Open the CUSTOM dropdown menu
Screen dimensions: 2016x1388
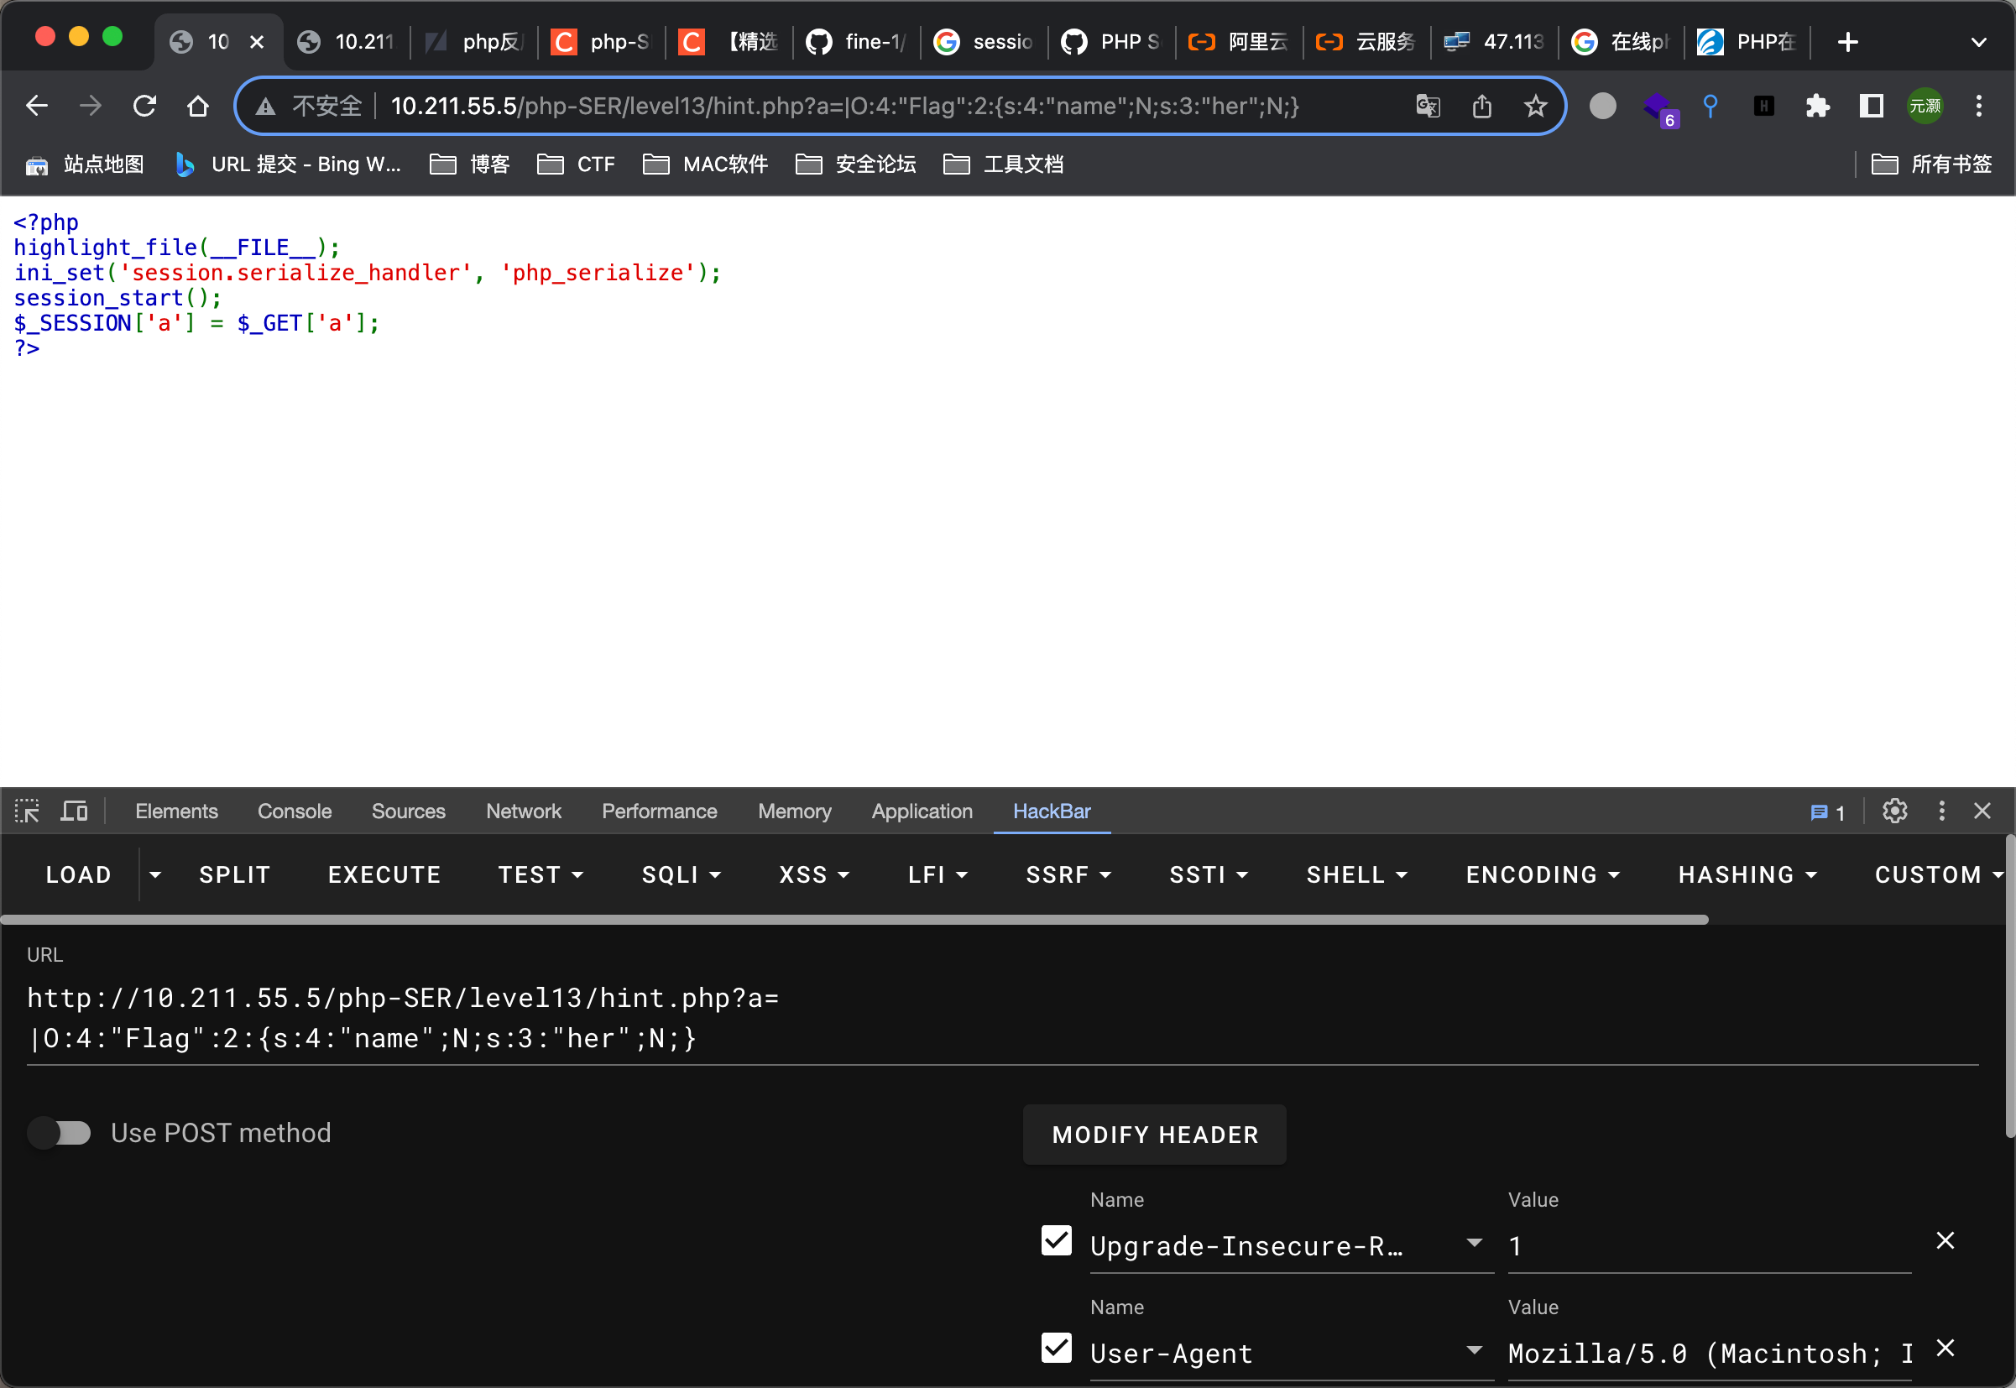1938,875
